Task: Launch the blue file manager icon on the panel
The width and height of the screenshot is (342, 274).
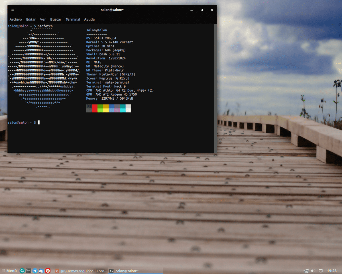Action: (x=41, y=271)
